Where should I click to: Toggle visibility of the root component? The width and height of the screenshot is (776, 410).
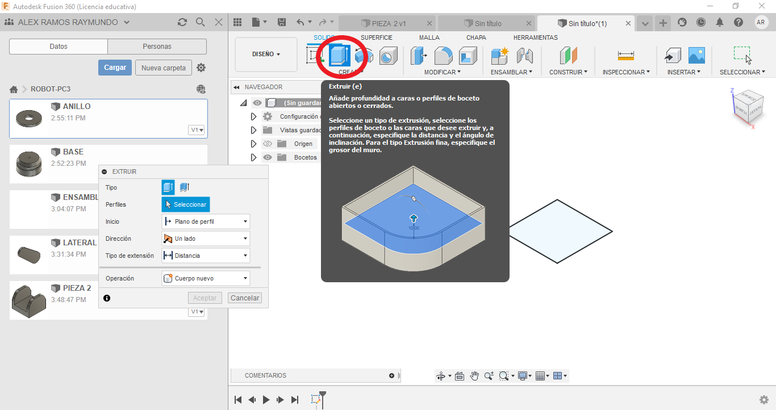tap(257, 103)
